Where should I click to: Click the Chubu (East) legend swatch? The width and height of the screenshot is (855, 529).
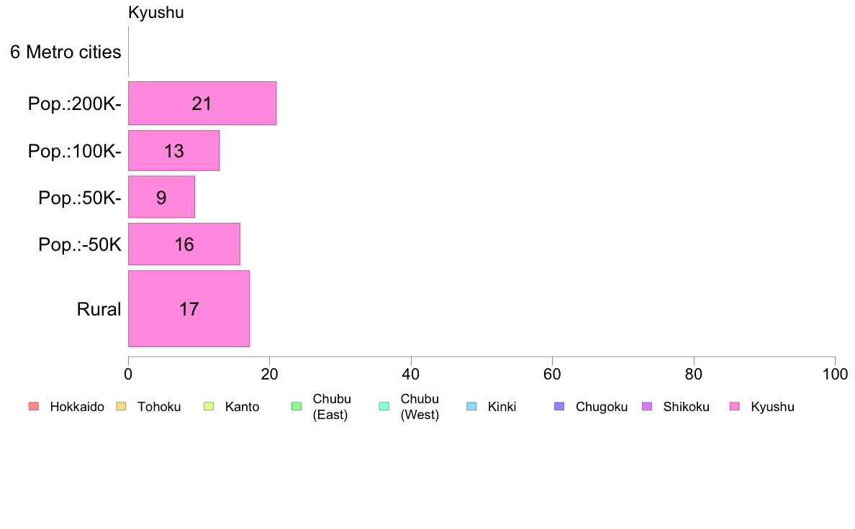click(x=297, y=406)
